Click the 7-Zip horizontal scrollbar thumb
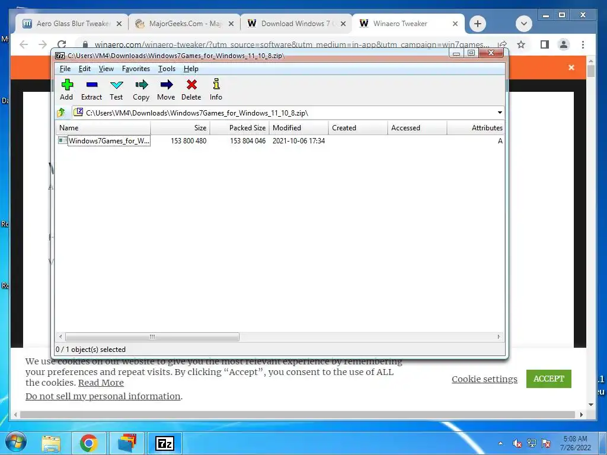This screenshot has height=455, width=607. tap(152, 337)
